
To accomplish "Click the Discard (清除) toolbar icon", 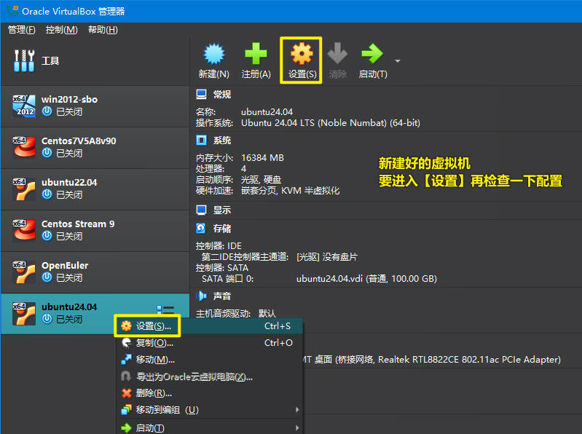I will [x=337, y=55].
